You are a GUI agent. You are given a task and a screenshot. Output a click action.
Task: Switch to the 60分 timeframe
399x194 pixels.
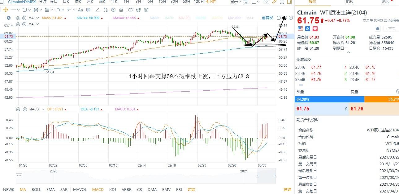point(187,2)
